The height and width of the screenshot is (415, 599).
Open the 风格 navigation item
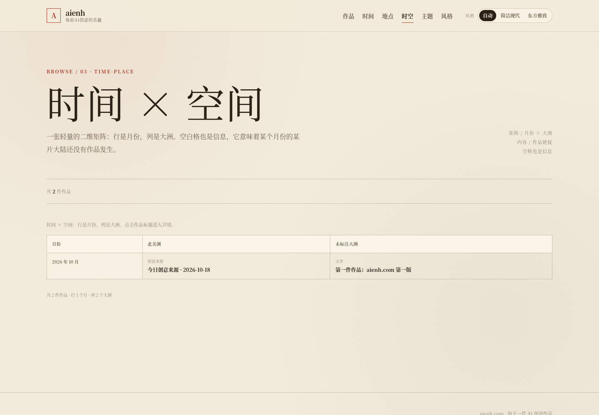(x=447, y=16)
